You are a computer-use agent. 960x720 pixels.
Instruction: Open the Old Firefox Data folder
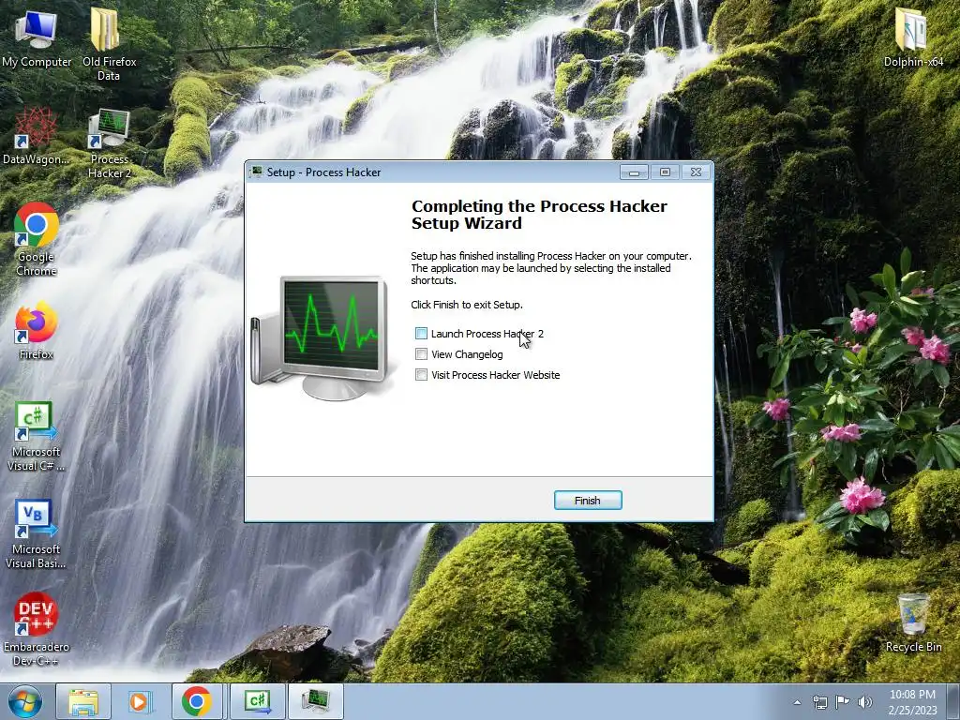click(109, 44)
